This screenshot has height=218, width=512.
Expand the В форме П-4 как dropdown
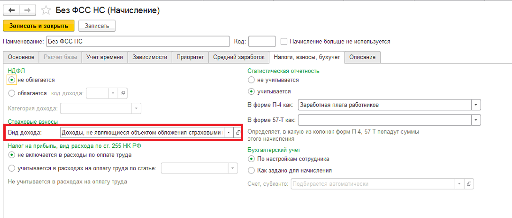click(x=476, y=105)
